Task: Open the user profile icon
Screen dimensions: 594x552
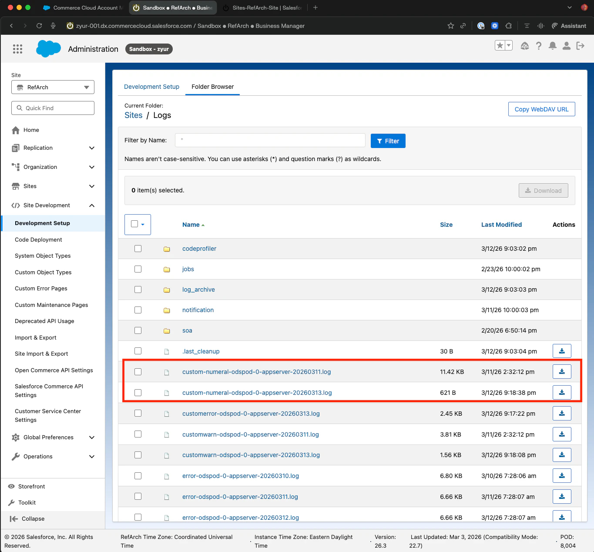Action: 567,46
